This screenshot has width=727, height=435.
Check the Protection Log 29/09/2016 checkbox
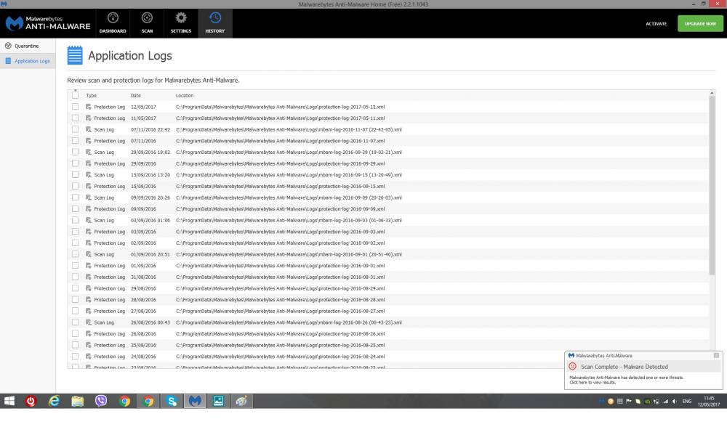(75, 163)
